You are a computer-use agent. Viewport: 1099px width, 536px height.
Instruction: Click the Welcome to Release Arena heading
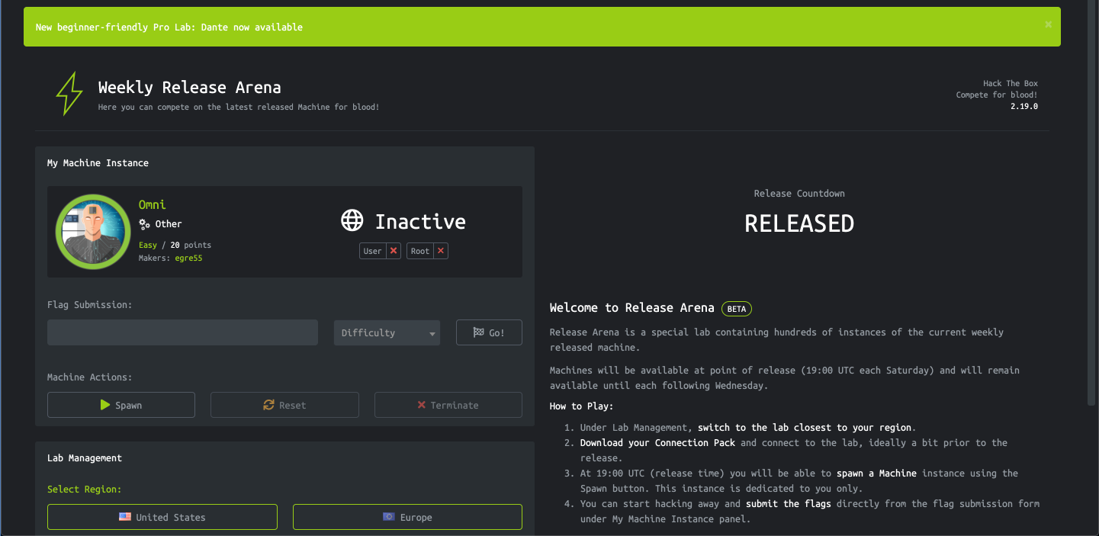(632, 308)
